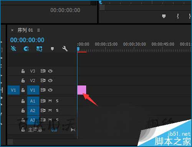The image size is (192, 147).
Task: Toggle the nest sequence insert icon
Action: coord(13,49)
